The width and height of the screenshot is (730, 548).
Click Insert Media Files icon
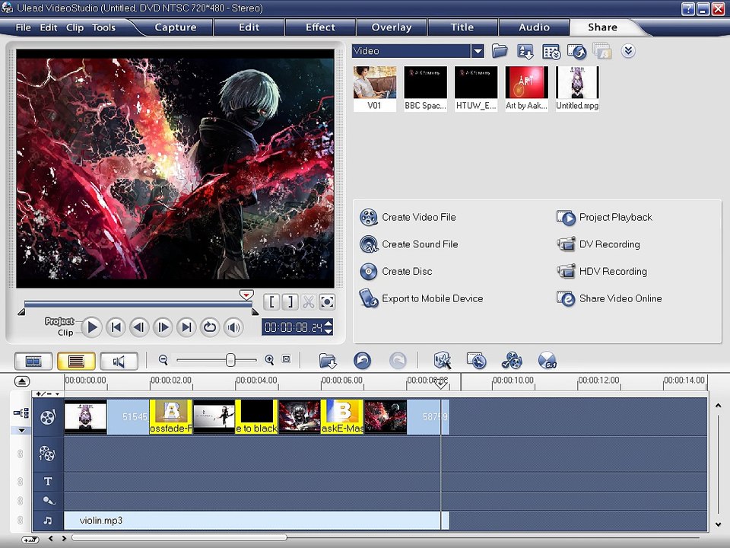pos(328,360)
